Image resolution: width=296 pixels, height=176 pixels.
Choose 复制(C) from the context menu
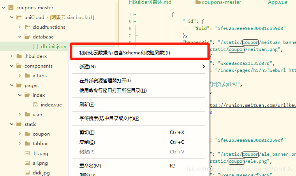click(x=139, y=142)
